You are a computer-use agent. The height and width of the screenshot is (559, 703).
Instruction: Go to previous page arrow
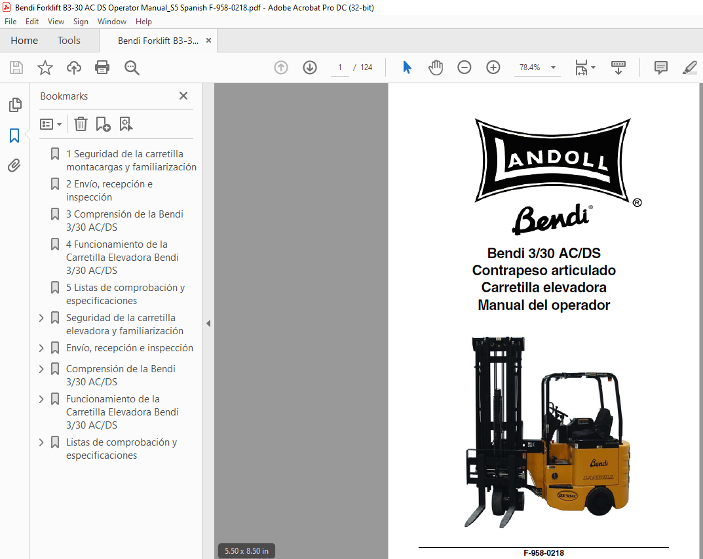[281, 67]
